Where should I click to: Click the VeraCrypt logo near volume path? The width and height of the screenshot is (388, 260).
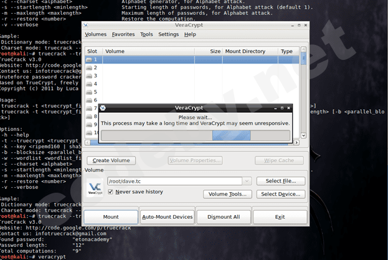[x=95, y=188]
